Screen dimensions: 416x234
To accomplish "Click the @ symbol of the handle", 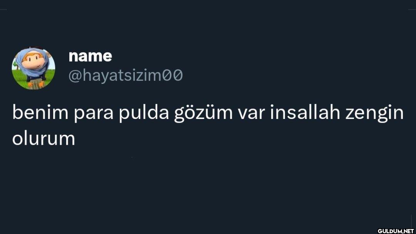I will click(75, 76).
